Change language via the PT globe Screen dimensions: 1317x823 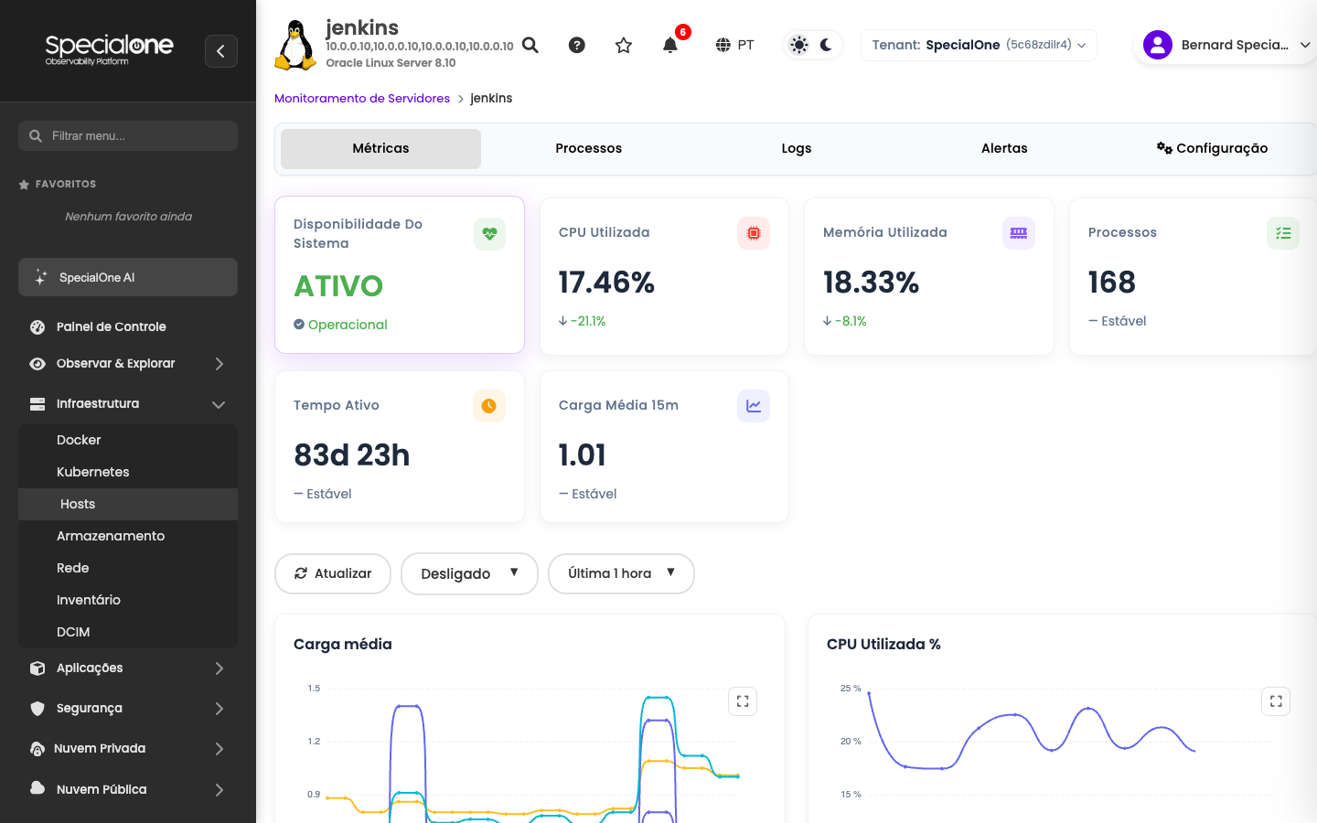tap(735, 45)
